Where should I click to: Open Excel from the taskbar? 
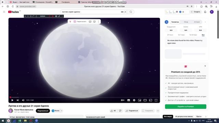point(20,121)
